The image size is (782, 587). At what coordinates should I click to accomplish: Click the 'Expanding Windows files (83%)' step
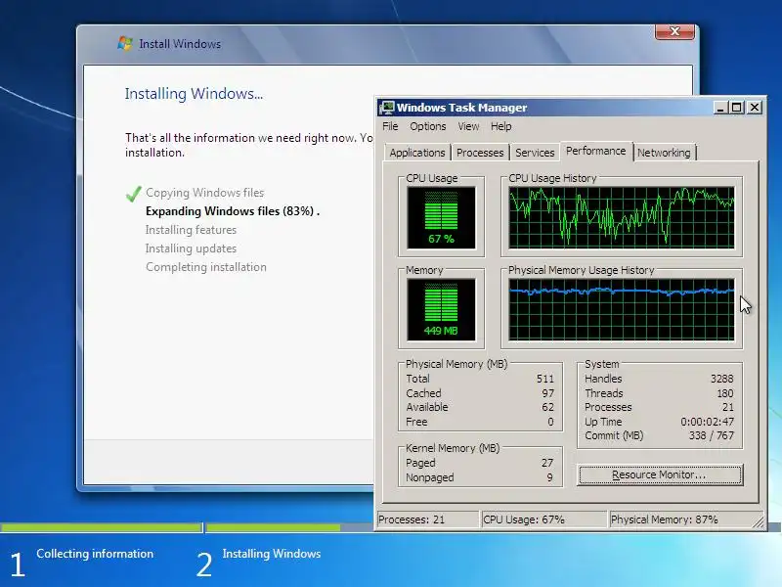[x=233, y=211]
